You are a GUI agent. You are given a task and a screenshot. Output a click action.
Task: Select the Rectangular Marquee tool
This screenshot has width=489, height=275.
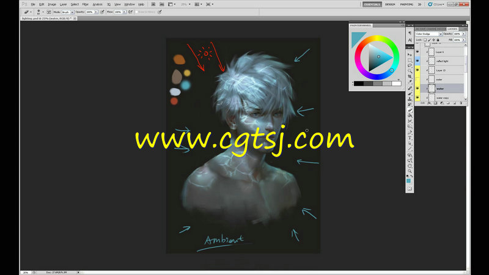click(410, 60)
